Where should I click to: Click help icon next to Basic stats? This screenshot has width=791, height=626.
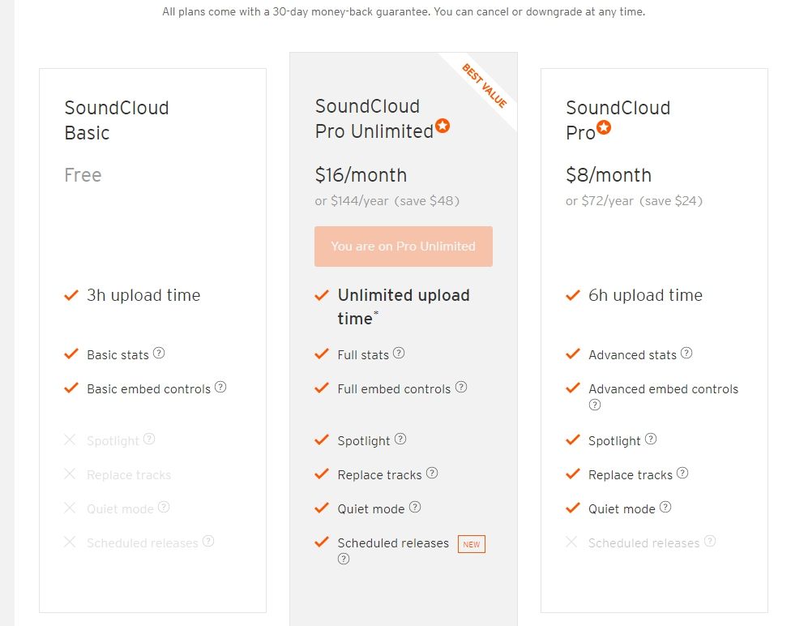click(159, 353)
